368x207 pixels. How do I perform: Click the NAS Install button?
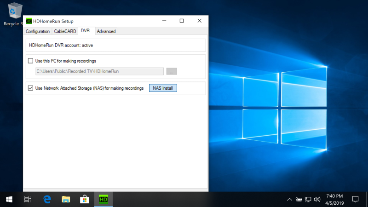[x=163, y=88]
